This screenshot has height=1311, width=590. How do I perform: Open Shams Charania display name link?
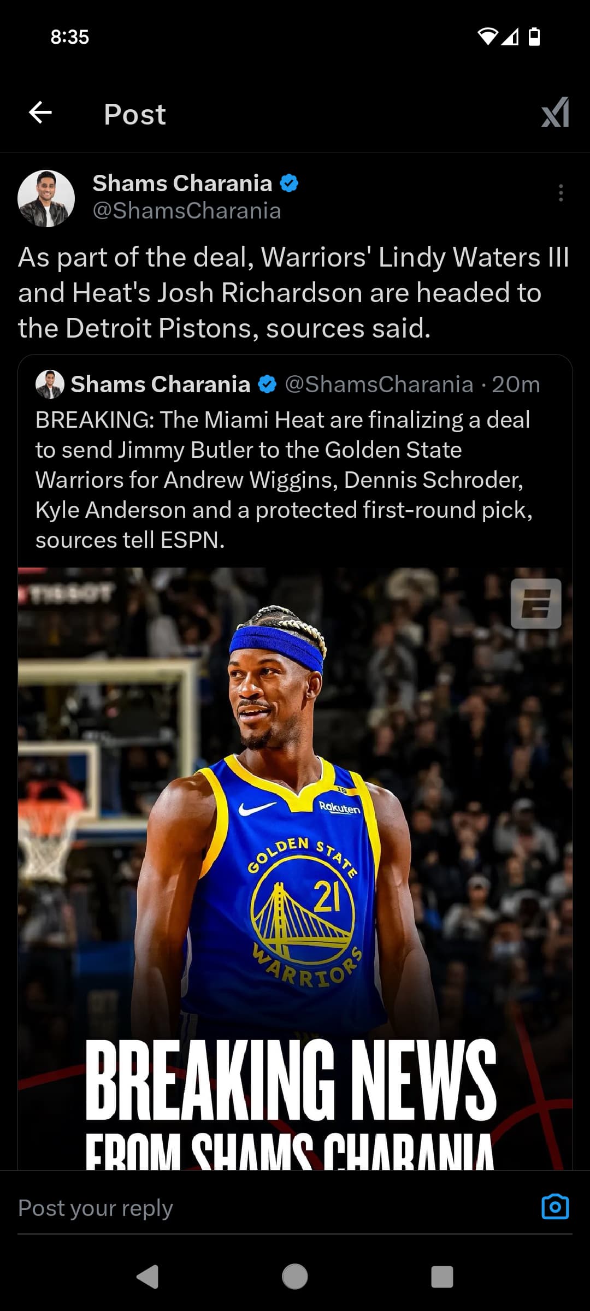[x=182, y=184]
